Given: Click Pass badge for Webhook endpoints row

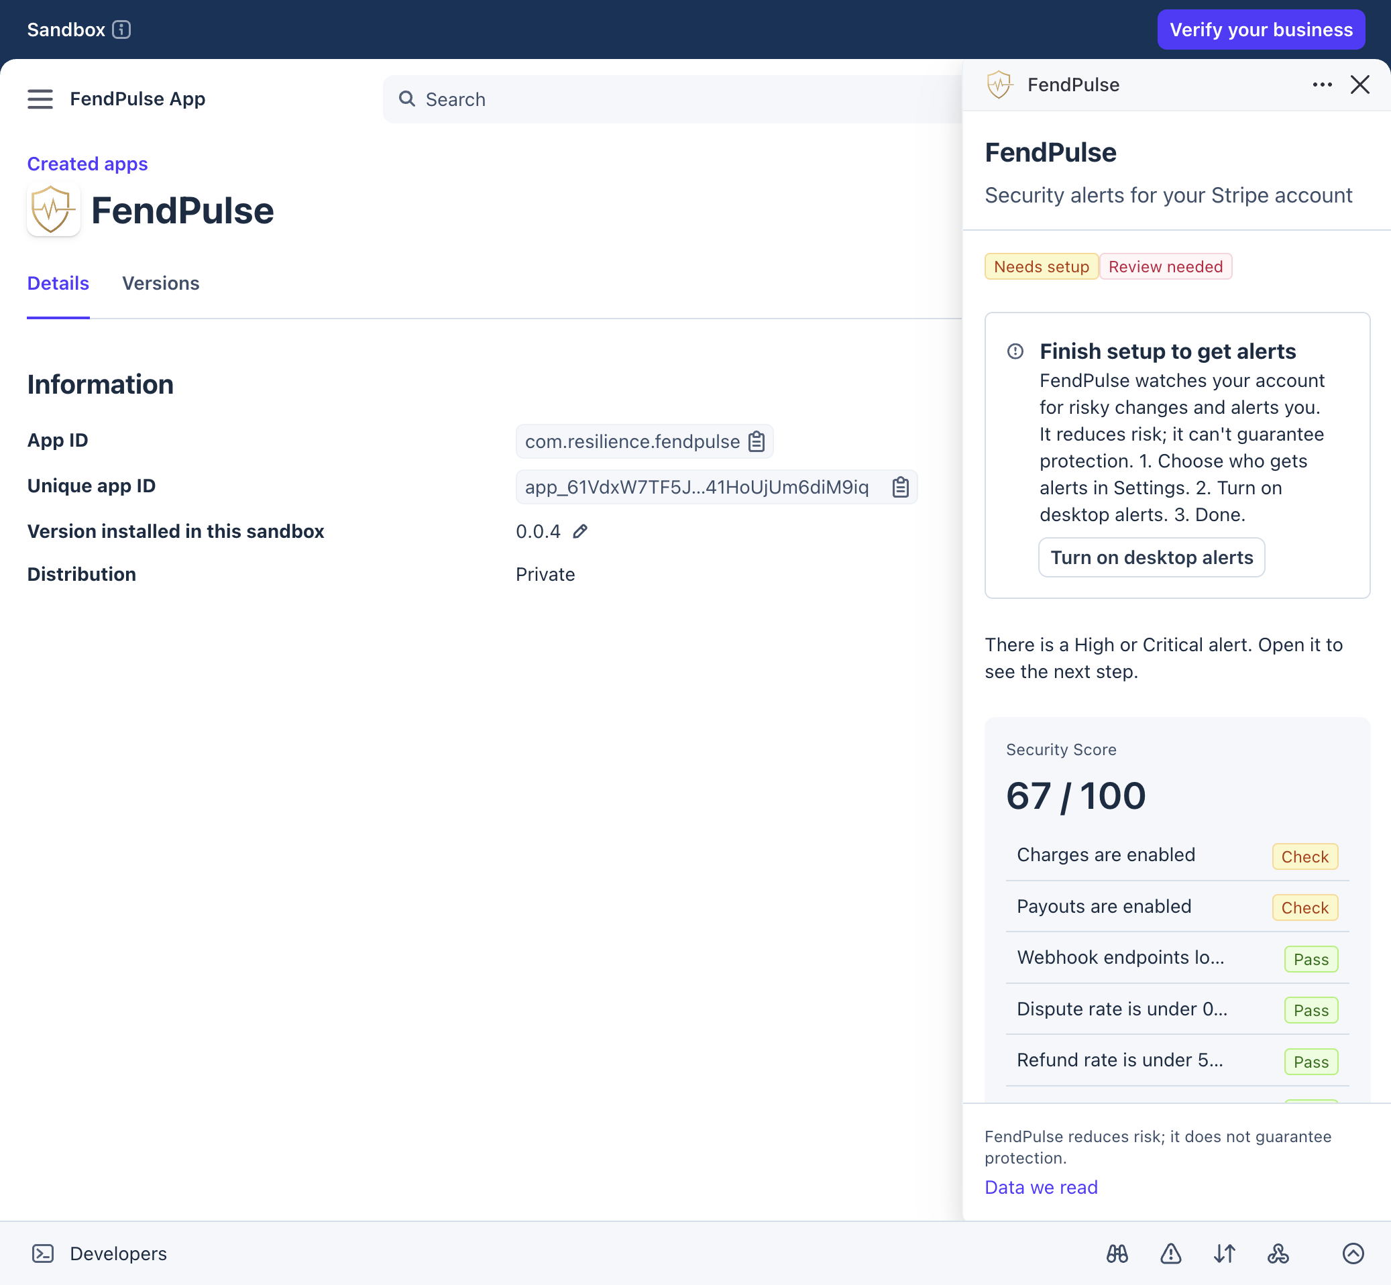Looking at the screenshot, I should point(1311,959).
